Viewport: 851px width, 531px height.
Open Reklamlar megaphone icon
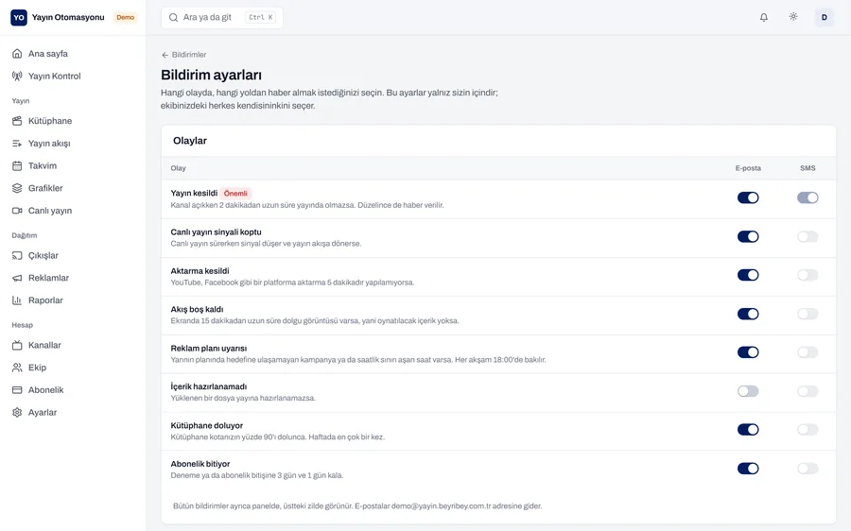click(17, 278)
